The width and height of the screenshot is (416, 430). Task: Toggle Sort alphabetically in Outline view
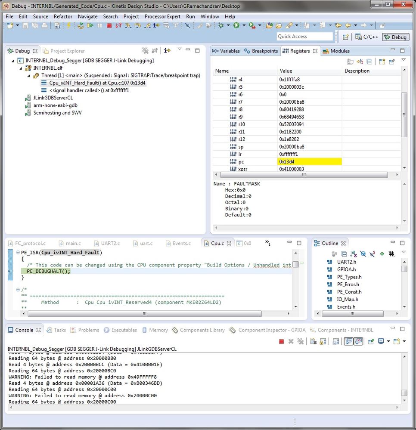click(x=354, y=254)
